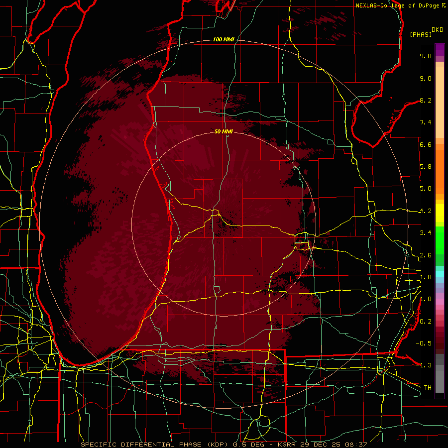Viewport: 448px width, 448px height.
Task: Pick the cyan segment of the color bar
Action: click(440, 274)
